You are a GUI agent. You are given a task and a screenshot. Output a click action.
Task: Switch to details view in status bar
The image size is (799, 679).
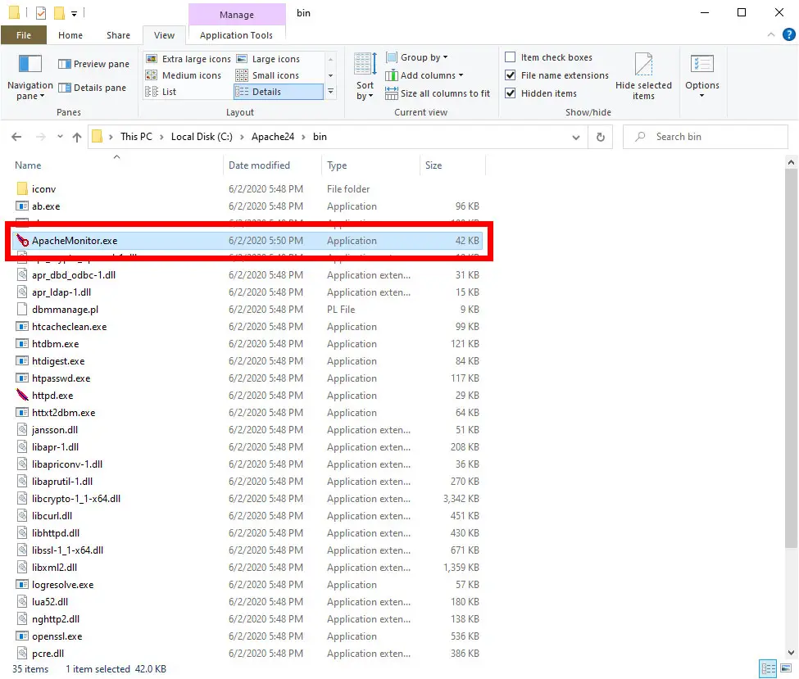[x=768, y=668]
